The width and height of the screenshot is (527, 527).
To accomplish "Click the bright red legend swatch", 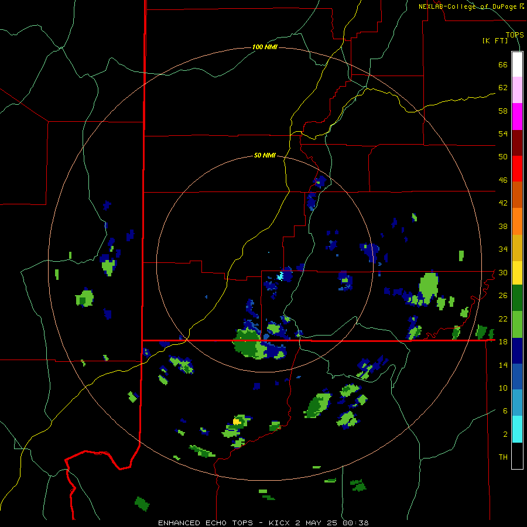I will [517, 169].
